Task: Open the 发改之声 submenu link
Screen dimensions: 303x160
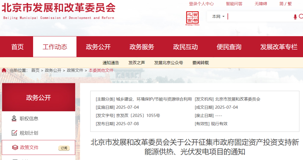Action: pos(137,63)
